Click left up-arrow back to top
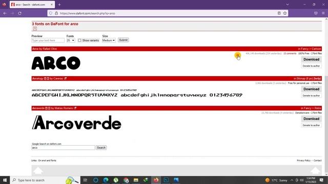Viewport: 328px width, 184px height. click(38, 170)
